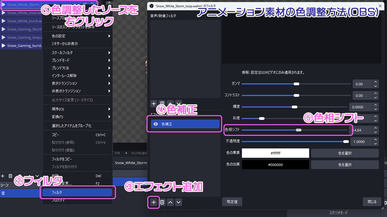Move the effect filter down with the down arrow
Screen dimensions: 387x217
pyautogui.click(x=178, y=202)
